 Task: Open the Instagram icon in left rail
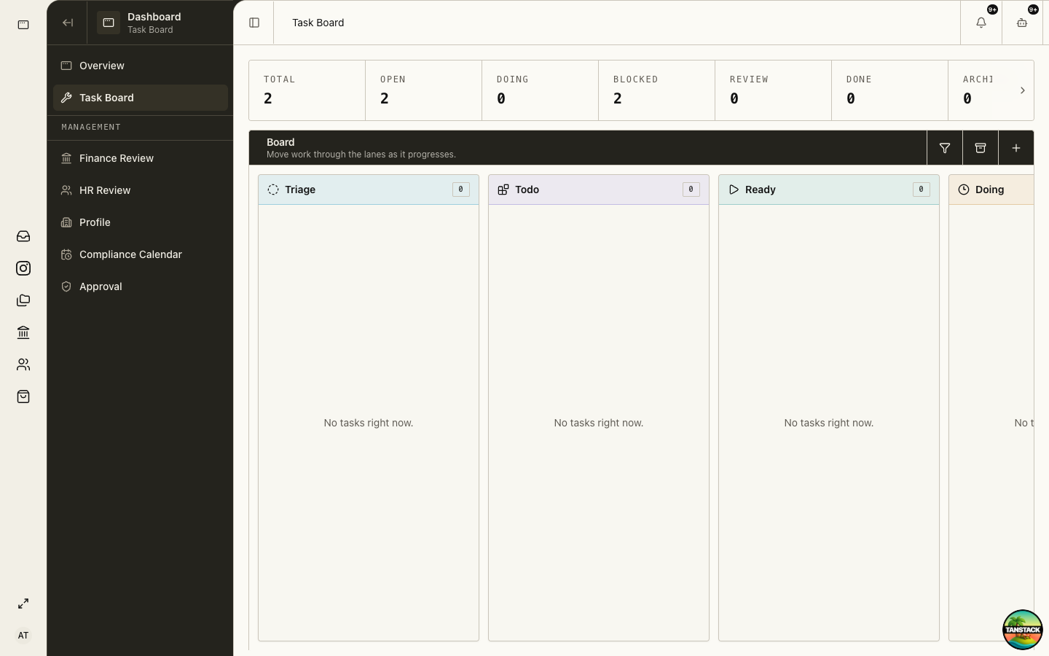23,268
